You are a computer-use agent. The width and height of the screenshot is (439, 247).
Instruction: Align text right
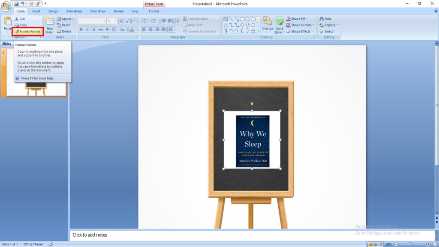157,30
